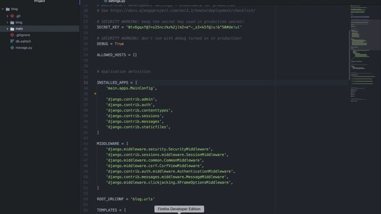The width and height of the screenshot is (381, 214).
Task: Click the red git icon beside .gitignore
Action: (12, 35)
